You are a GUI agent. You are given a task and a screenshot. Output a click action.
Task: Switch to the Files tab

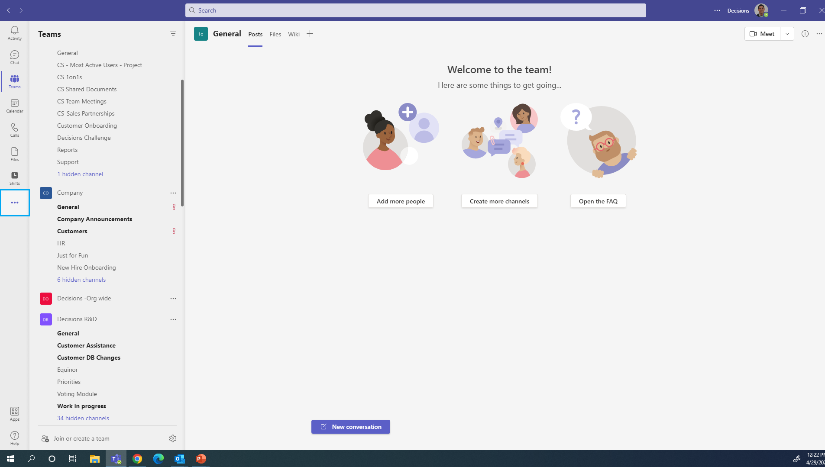tap(275, 34)
